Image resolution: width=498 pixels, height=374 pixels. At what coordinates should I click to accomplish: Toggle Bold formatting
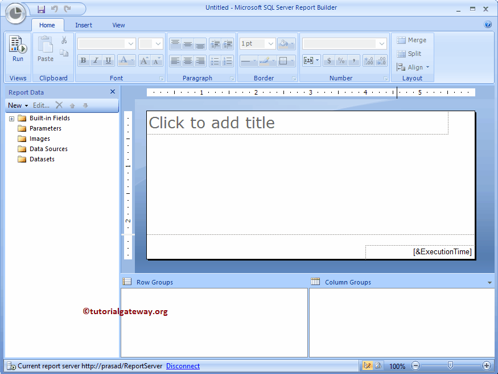(x=84, y=60)
